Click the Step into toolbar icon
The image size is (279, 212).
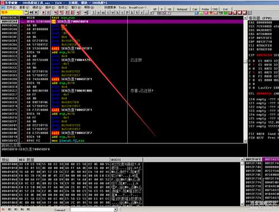pos(56,12)
